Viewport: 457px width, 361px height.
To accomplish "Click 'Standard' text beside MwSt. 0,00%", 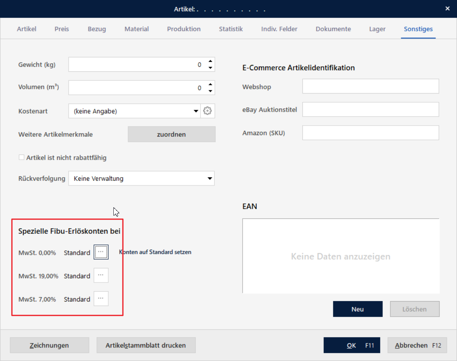I will pyautogui.click(x=77, y=252).
